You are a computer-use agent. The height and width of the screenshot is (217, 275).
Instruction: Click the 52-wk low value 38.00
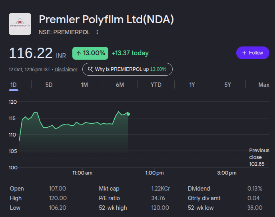tap(255, 208)
